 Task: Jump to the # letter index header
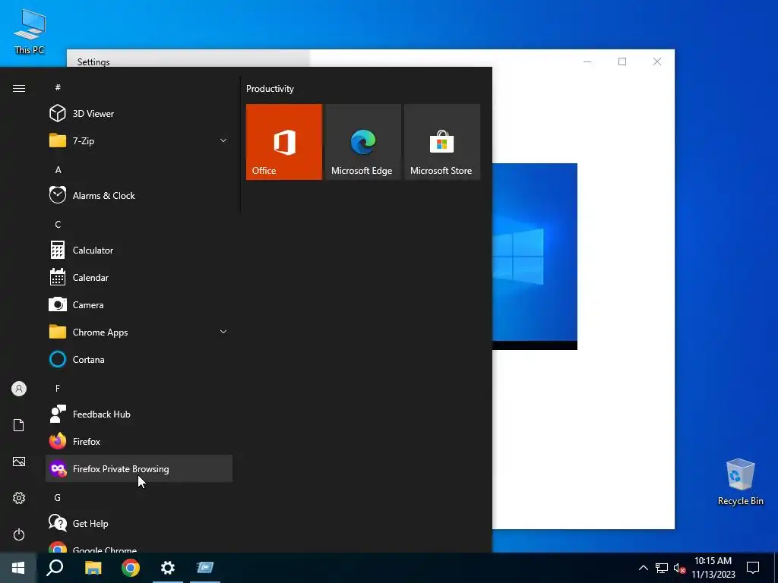[58, 87]
